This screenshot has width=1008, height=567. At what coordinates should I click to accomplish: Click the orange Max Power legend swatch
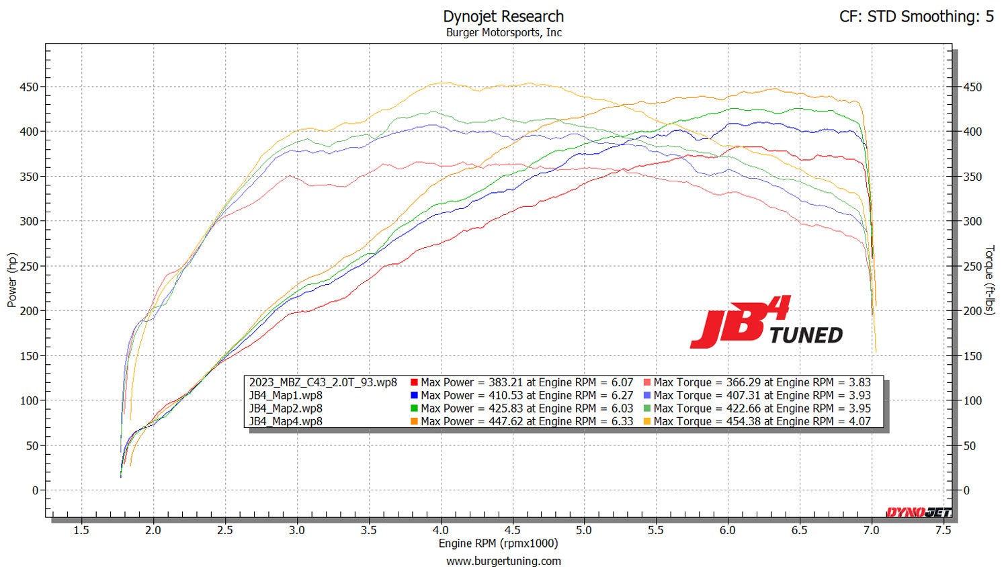point(414,421)
